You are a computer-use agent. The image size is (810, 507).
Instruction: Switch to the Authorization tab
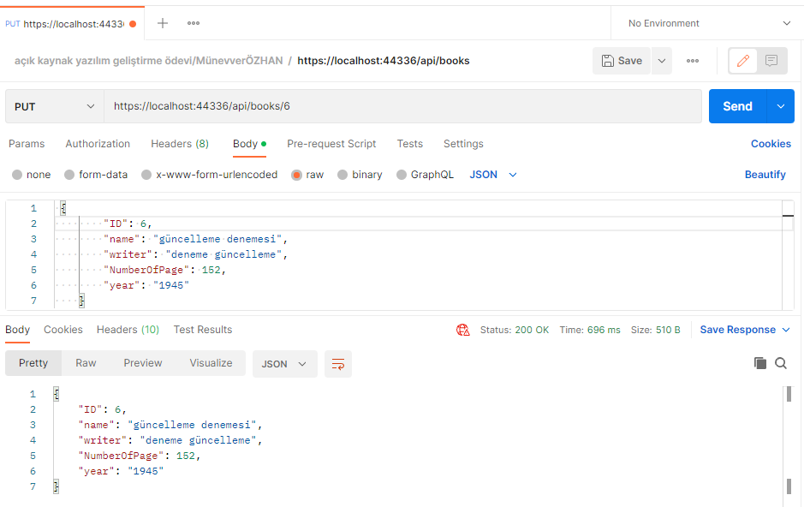(98, 144)
